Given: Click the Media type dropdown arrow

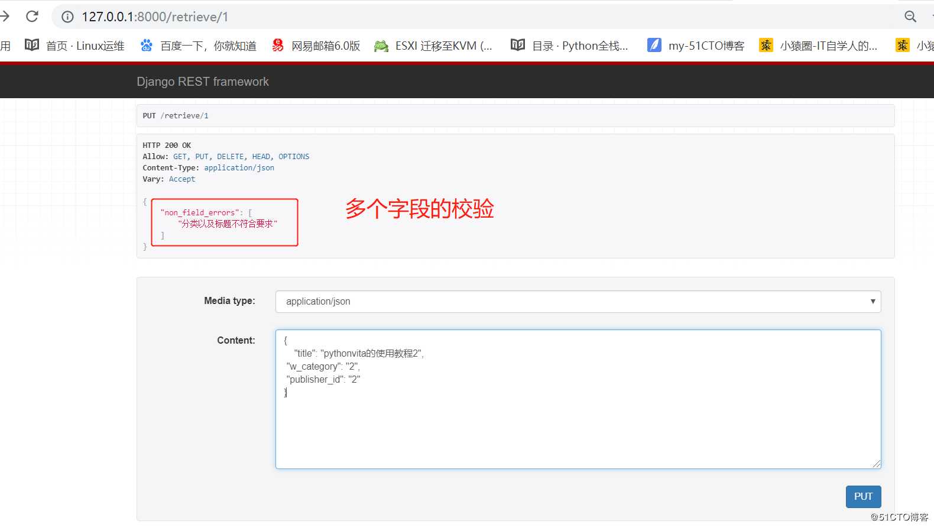Looking at the screenshot, I should coord(873,302).
